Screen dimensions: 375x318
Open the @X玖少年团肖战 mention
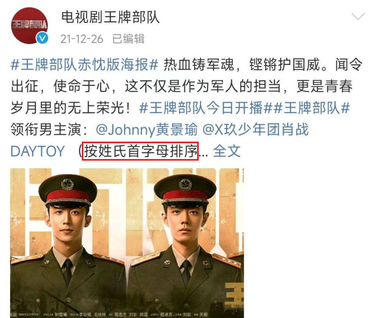255,129
